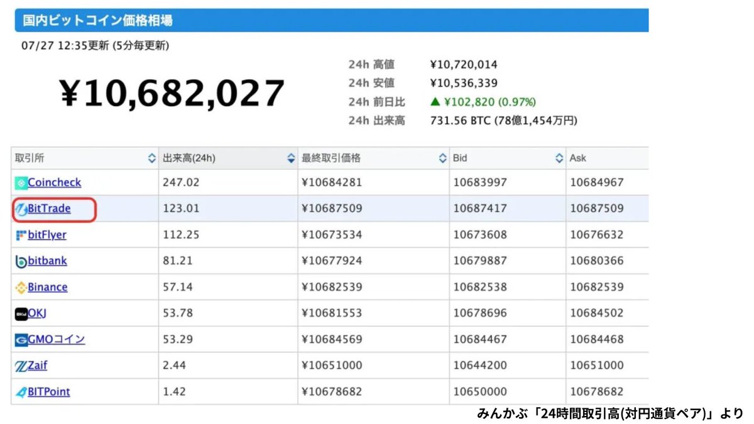This screenshot has height=424, width=754.
Task: Click bitFlyer last price ¥10673534
Action: pos(332,235)
